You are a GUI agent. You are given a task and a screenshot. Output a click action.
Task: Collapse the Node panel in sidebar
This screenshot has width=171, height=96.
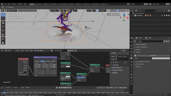click(111, 53)
